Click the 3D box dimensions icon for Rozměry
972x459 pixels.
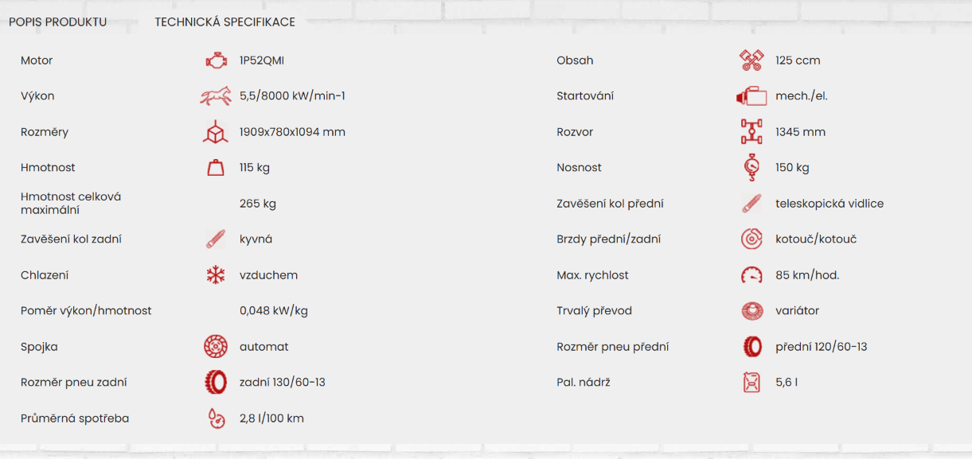click(216, 132)
